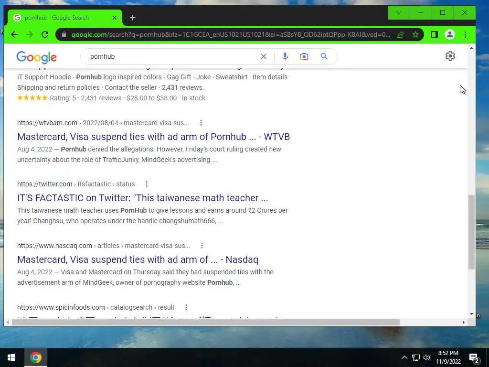Click the five-star rating on hoodie result
The height and width of the screenshot is (367, 489).
[x=32, y=98]
